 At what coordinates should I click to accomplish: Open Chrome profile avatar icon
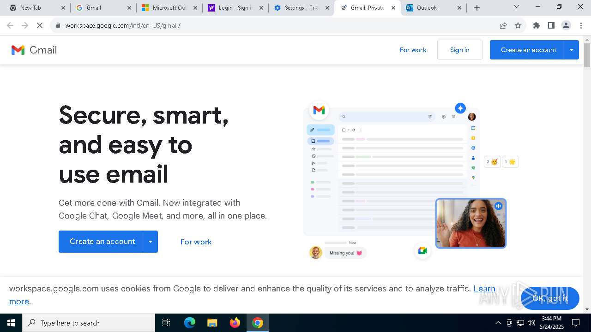click(x=566, y=25)
